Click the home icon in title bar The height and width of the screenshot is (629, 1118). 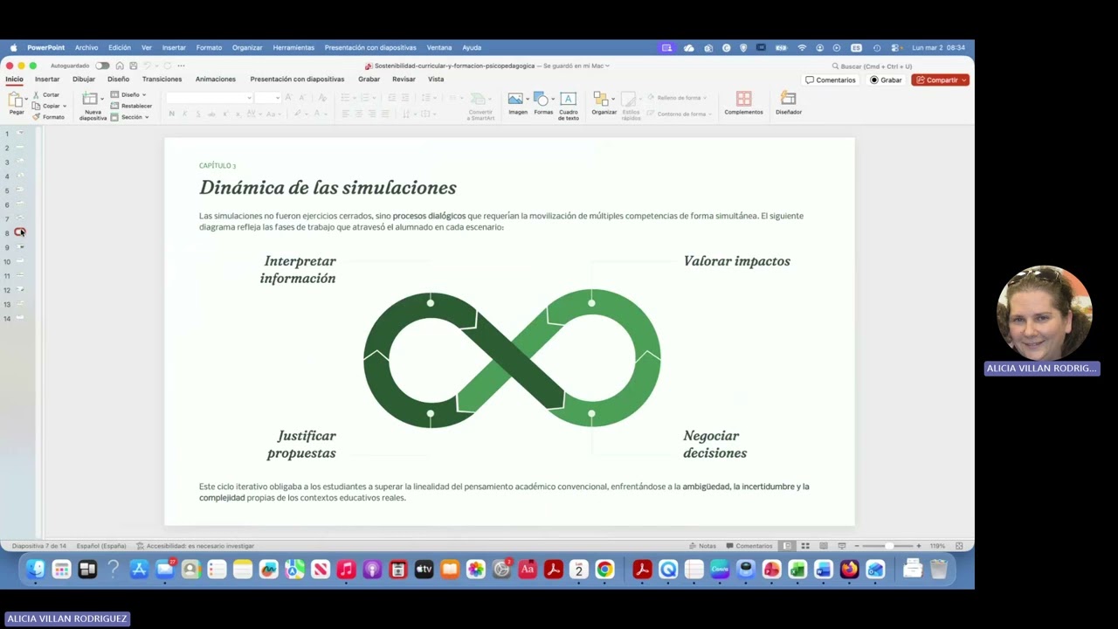[x=120, y=66]
